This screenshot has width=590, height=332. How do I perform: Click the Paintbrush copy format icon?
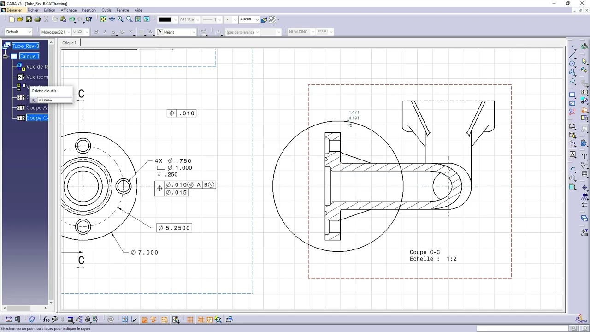coord(264,19)
